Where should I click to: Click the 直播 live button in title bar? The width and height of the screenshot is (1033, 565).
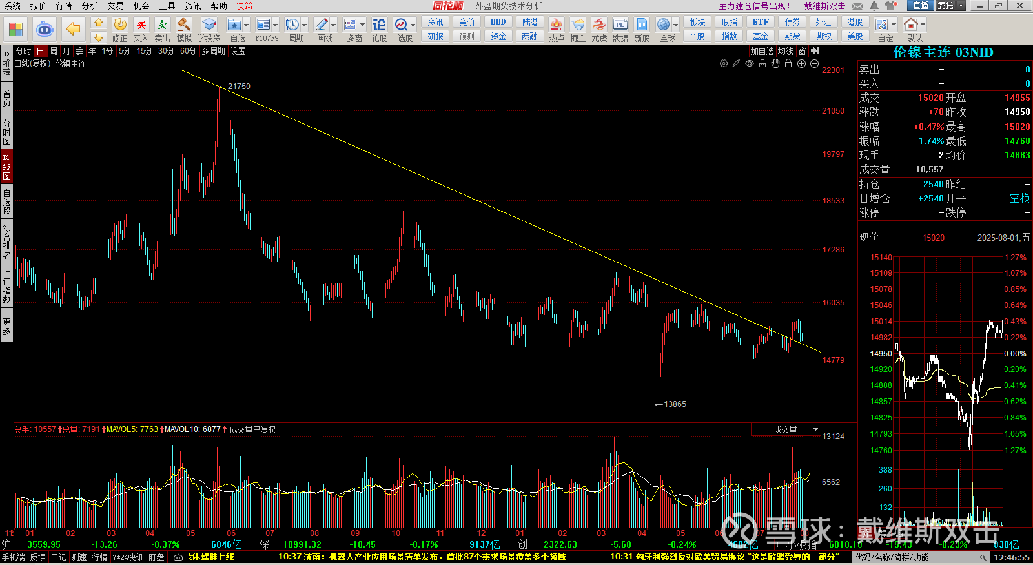tap(921, 6)
